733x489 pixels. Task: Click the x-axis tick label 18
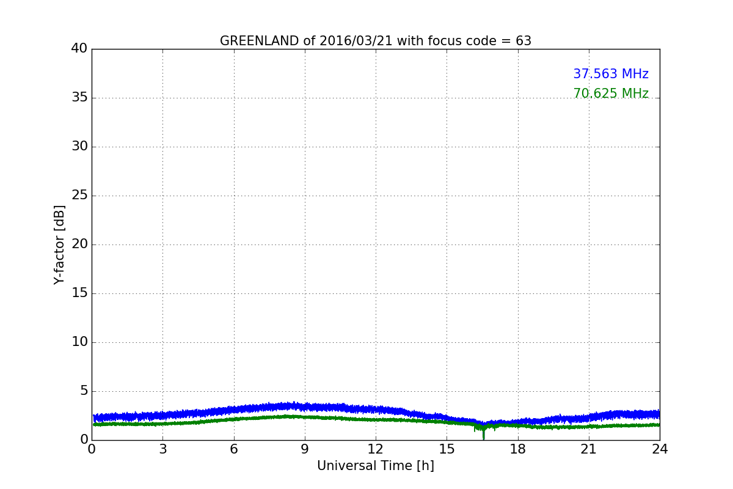click(518, 449)
